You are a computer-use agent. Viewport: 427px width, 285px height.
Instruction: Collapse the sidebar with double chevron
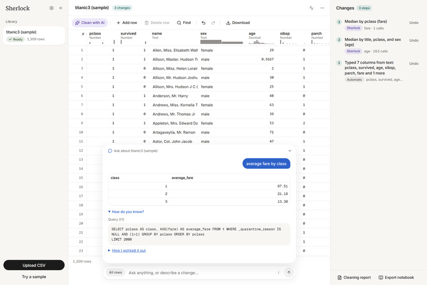(x=60, y=8)
